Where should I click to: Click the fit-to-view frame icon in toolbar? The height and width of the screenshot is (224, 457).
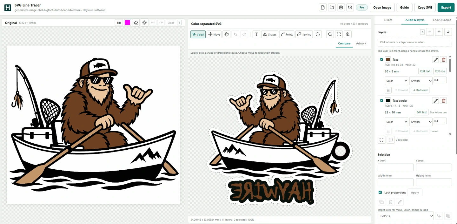339,34
